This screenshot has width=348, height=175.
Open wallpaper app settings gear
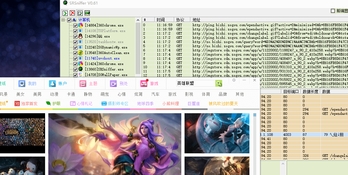pos(234,80)
